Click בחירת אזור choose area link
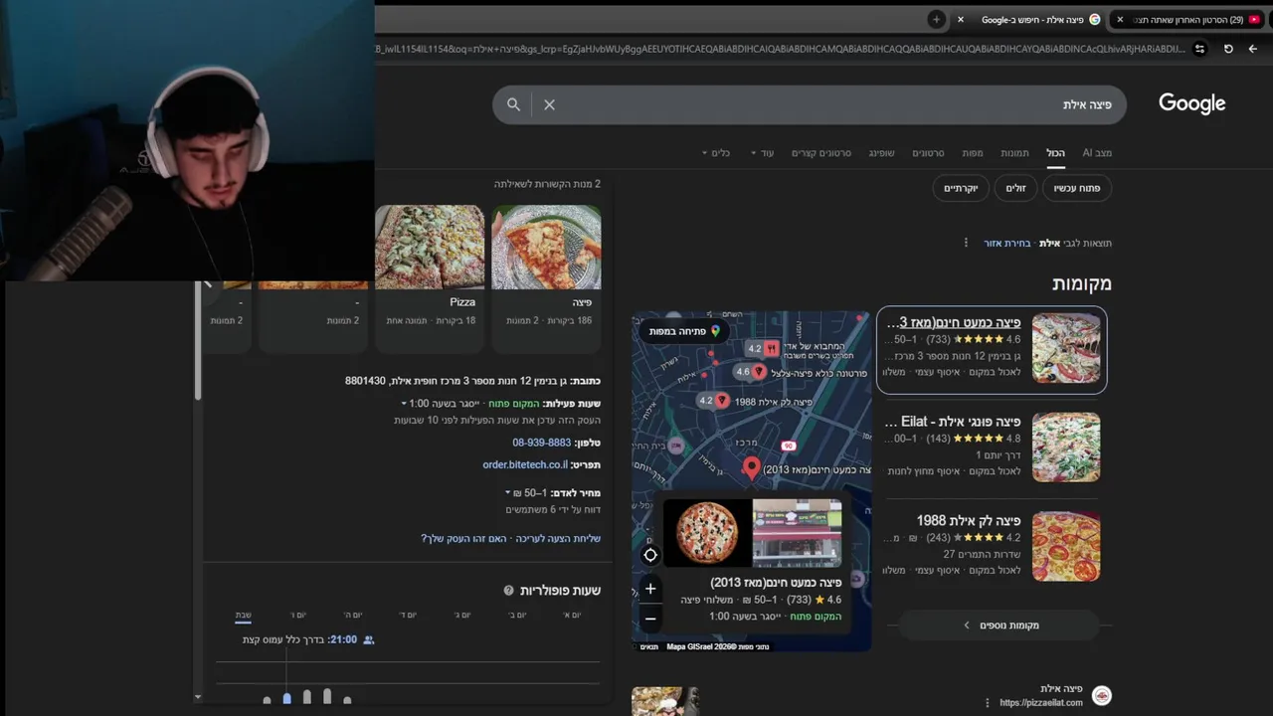The width and height of the screenshot is (1273, 716). 1006,243
